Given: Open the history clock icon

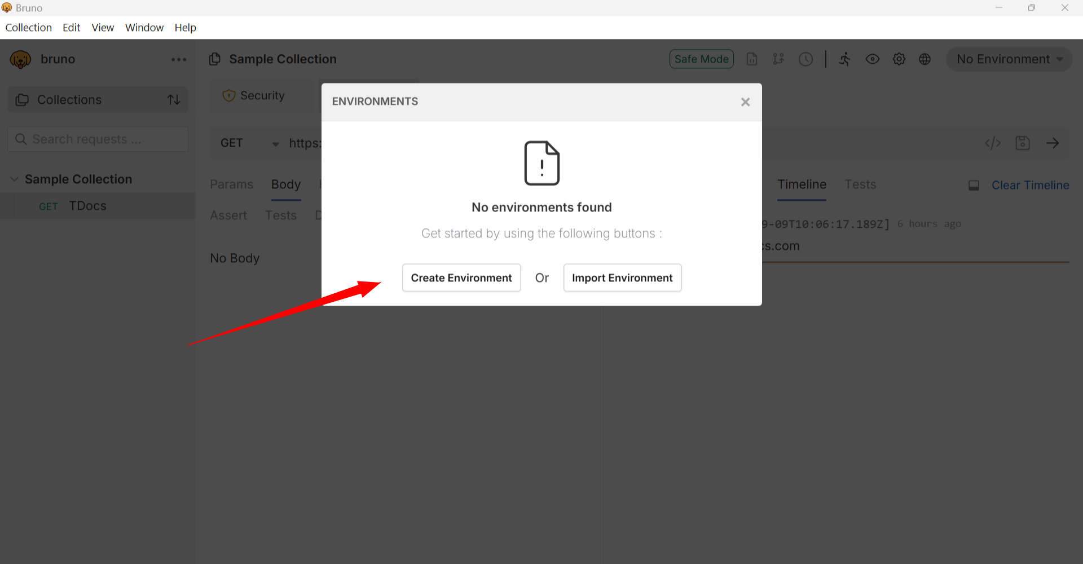Looking at the screenshot, I should [x=805, y=59].
